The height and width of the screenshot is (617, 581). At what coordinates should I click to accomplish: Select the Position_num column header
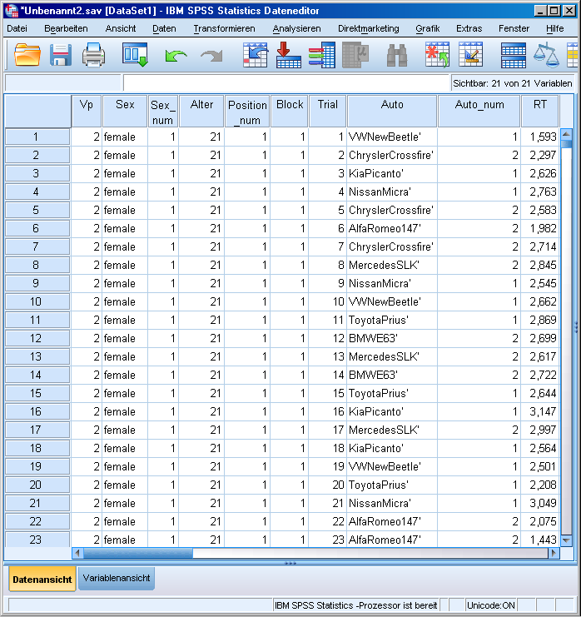point(247,111)
